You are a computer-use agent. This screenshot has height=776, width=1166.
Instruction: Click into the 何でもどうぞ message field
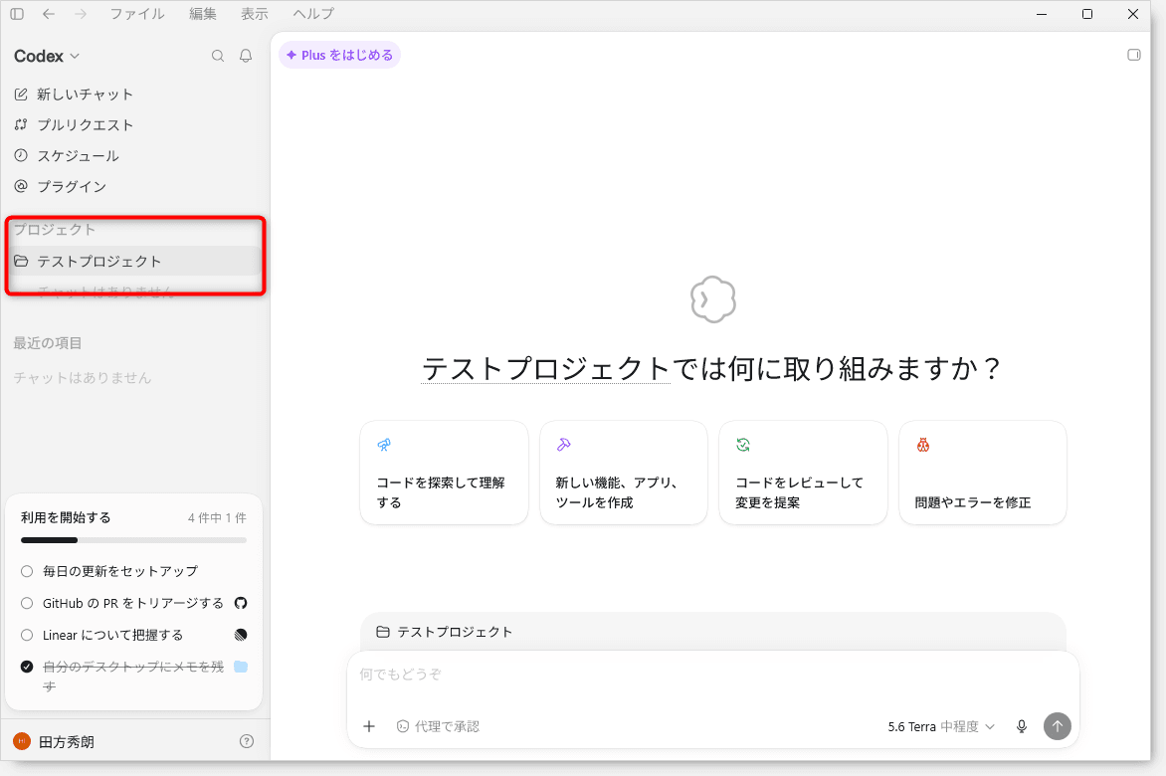click(713, 675)
